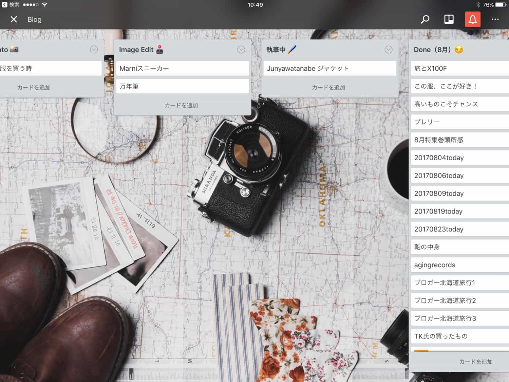Open list options for the photo list
509x382 pixels.
tap(94, 50)
